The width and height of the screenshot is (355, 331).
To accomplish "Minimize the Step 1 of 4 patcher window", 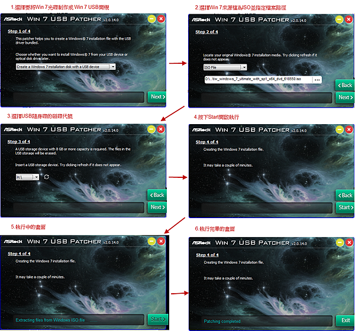I will tap(151, 19).
